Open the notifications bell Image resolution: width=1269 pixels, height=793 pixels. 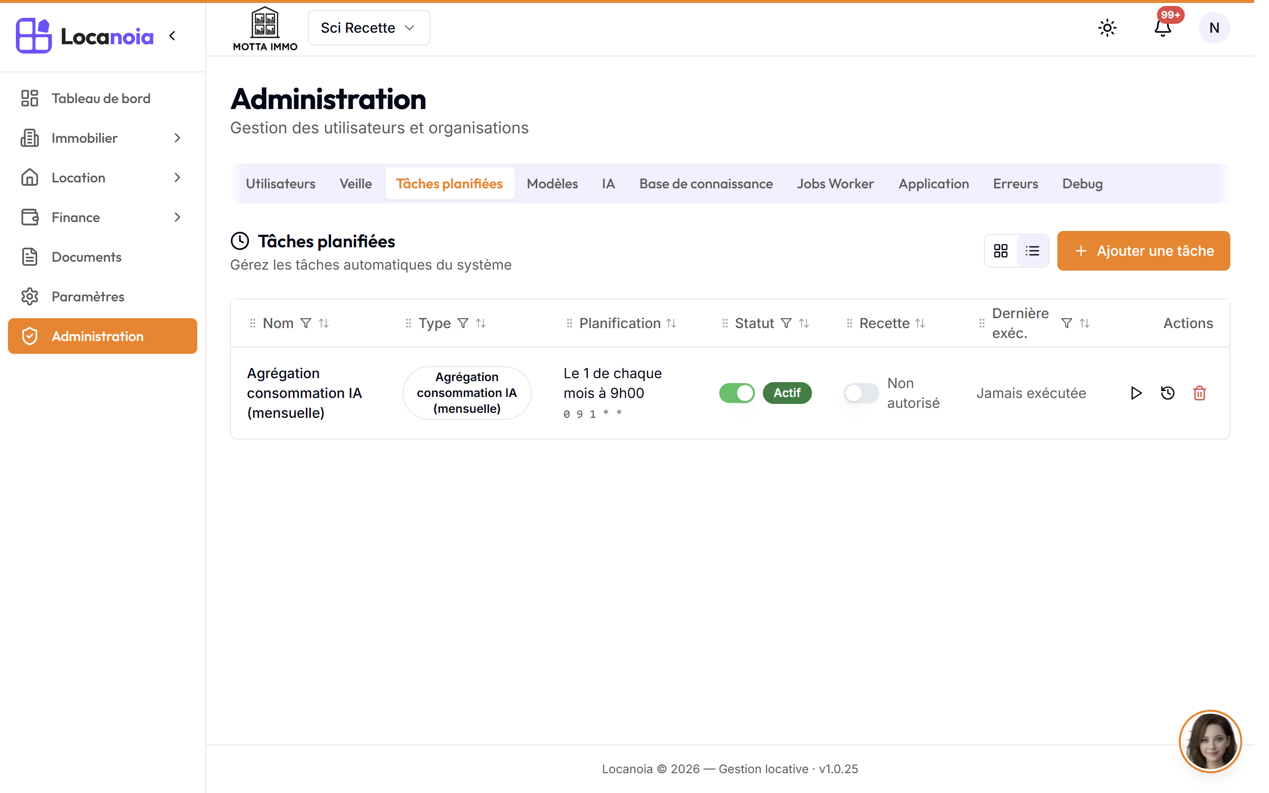1162,27
